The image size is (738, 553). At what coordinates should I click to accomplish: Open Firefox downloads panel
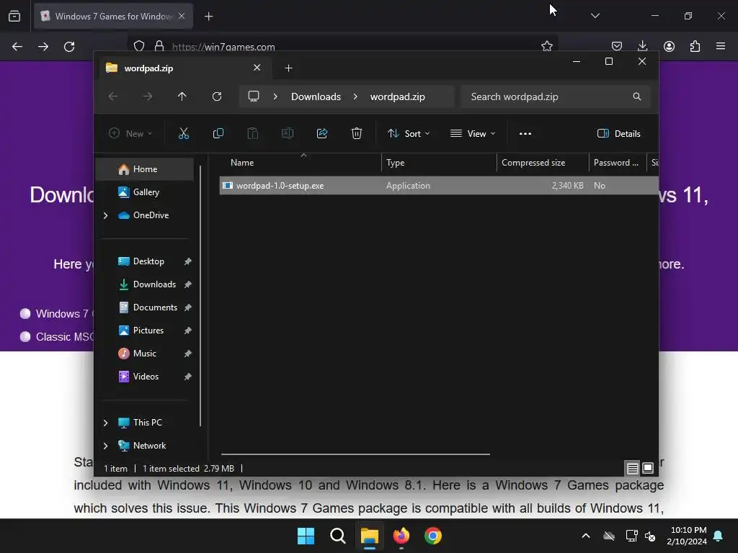click(x=642, y=46)
